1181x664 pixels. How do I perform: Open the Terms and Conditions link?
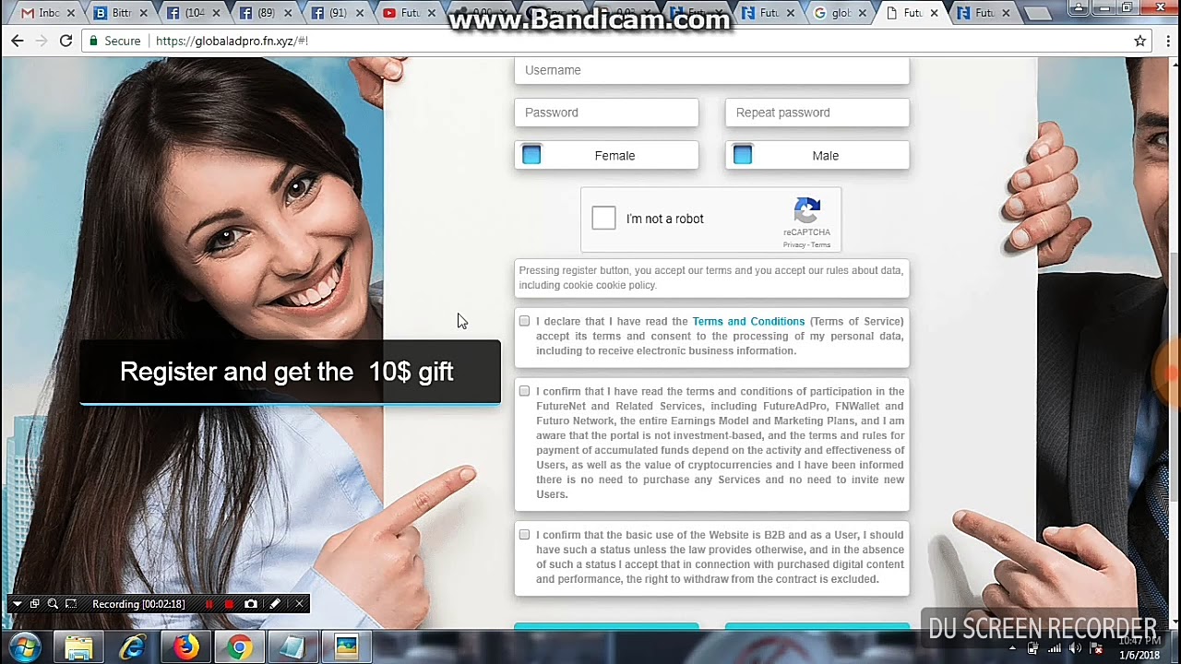(748, 321)
